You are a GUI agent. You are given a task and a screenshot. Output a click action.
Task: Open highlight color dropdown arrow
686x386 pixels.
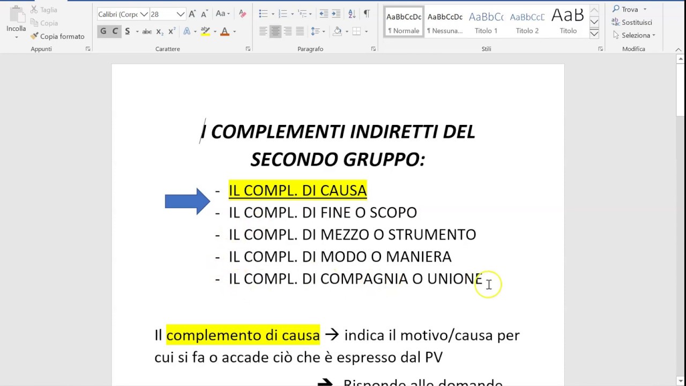(x=214, y=32)
